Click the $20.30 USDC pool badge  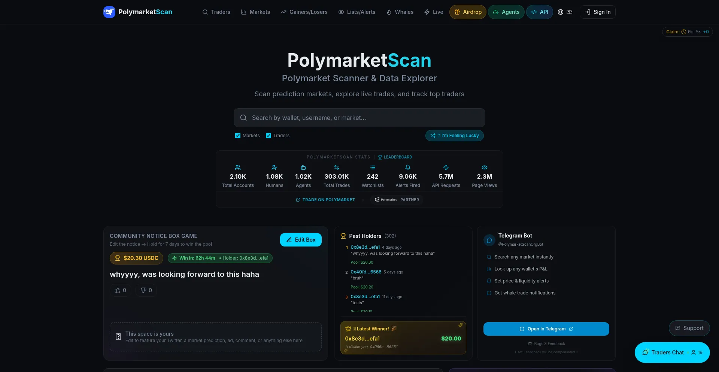point(136,258)
